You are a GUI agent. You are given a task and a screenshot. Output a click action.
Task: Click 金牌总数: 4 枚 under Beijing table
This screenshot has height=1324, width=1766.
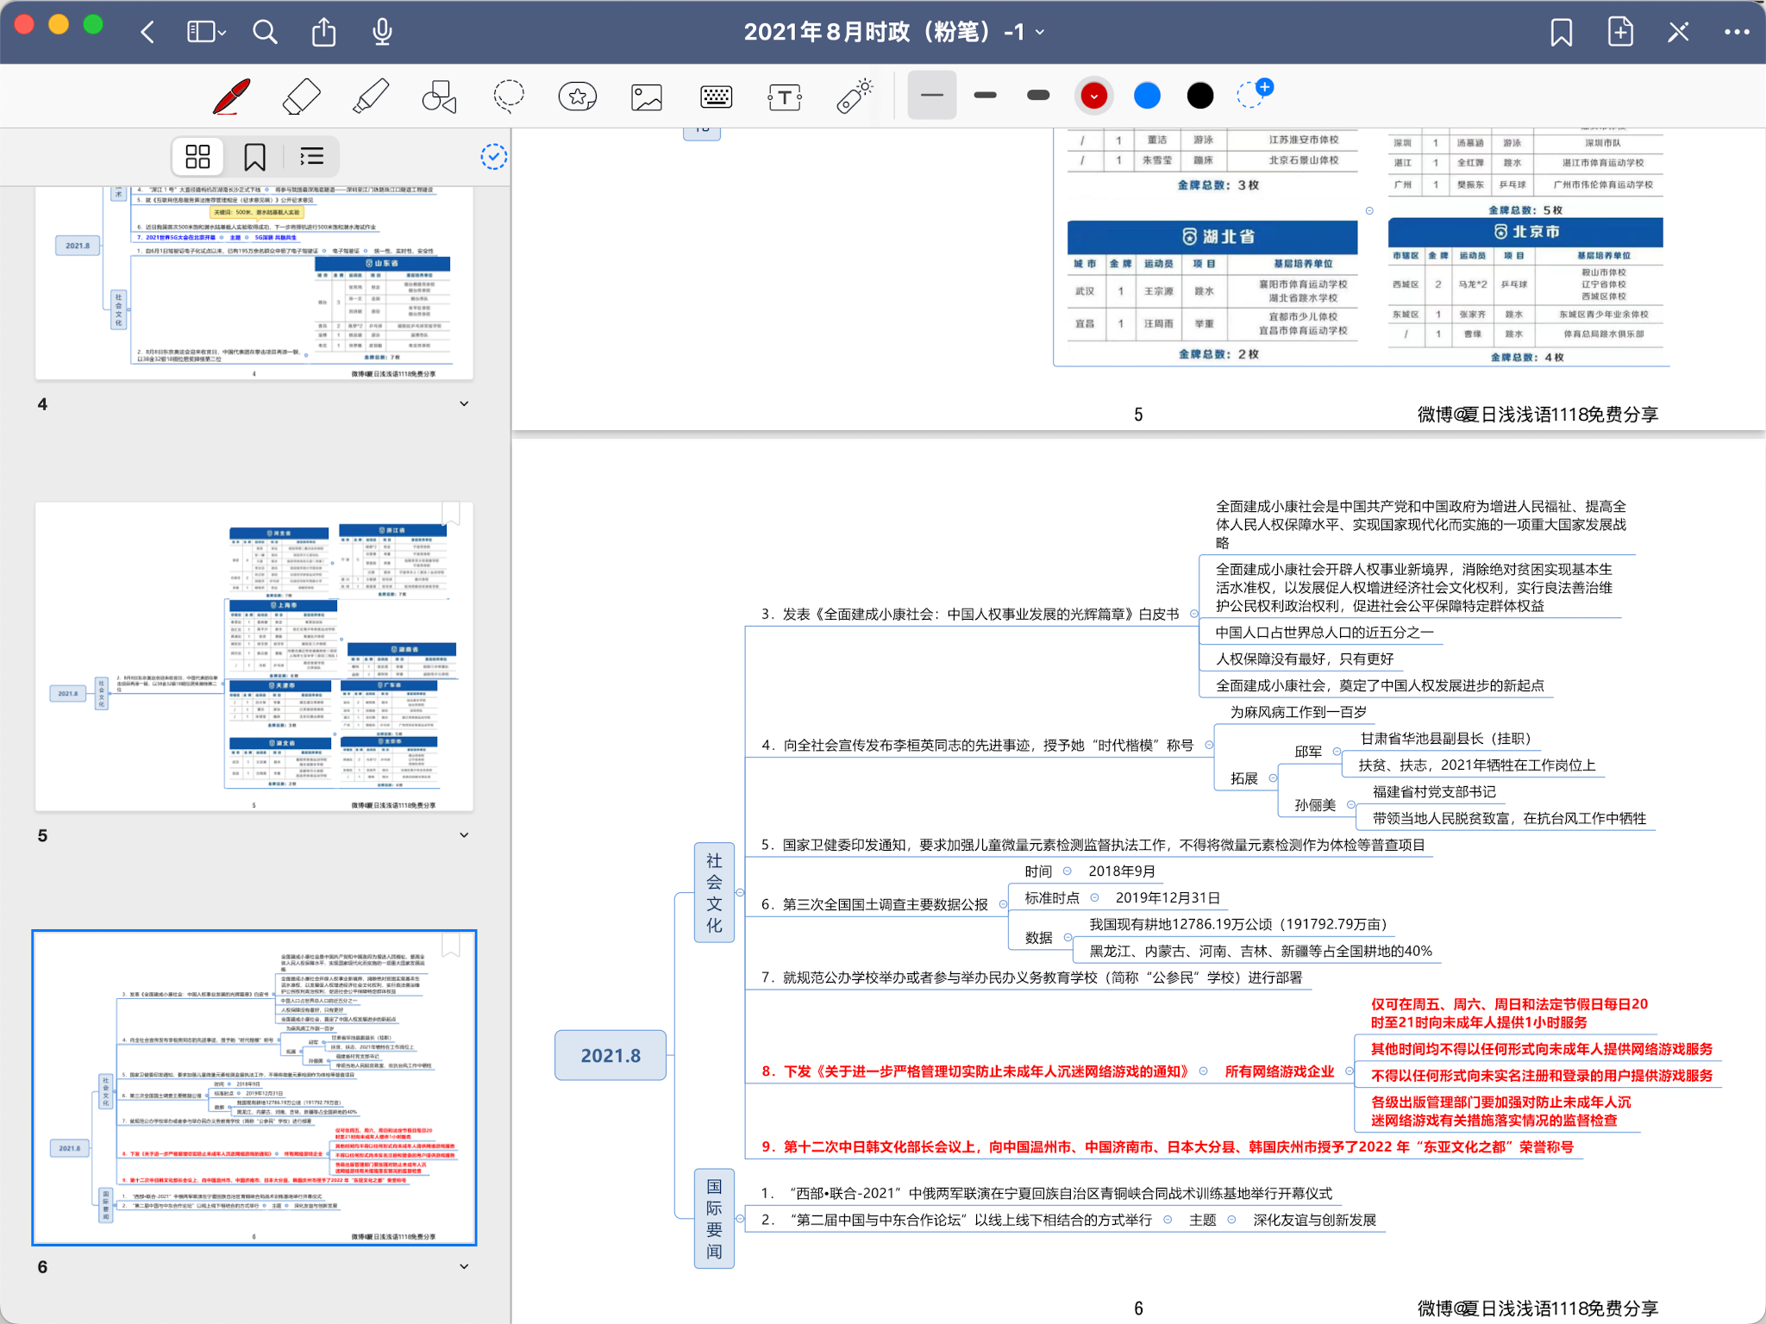pyautogui.click(x=1526, y=357)
